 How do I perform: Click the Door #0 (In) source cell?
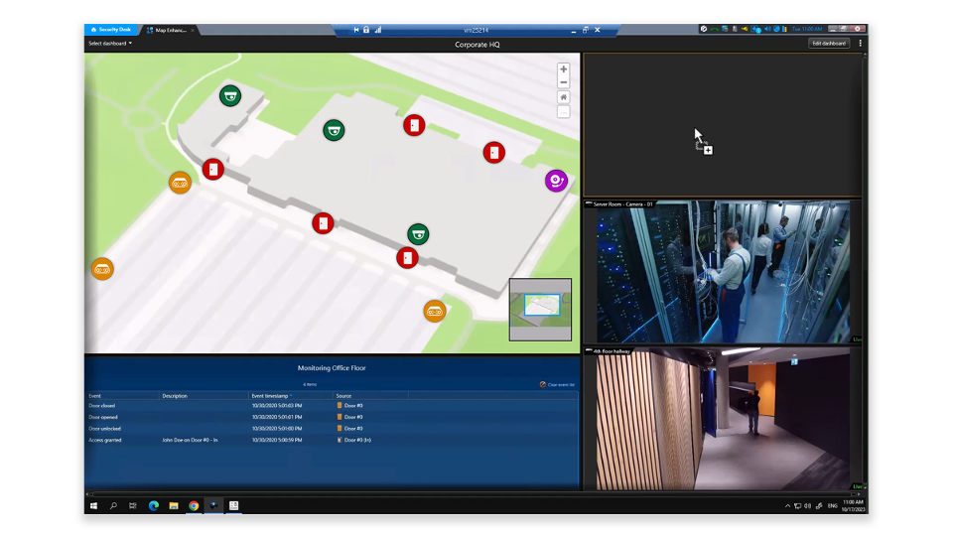353,440
